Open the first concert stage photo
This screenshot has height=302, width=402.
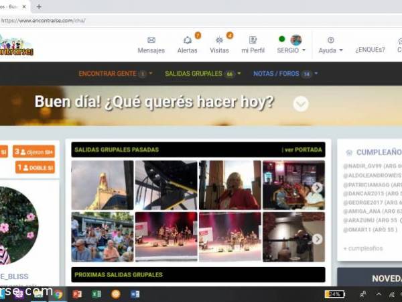(x=166, y=237)
